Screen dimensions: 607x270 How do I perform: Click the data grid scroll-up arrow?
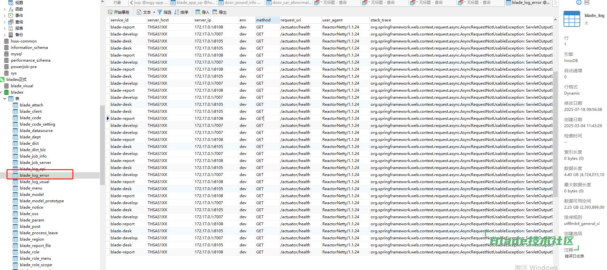coord(555,20)
